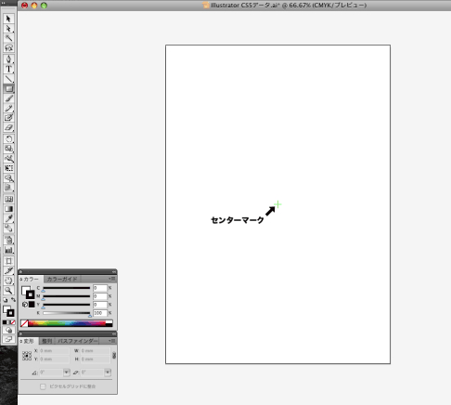Switch to the カラーガイド tab

[62, 279]
